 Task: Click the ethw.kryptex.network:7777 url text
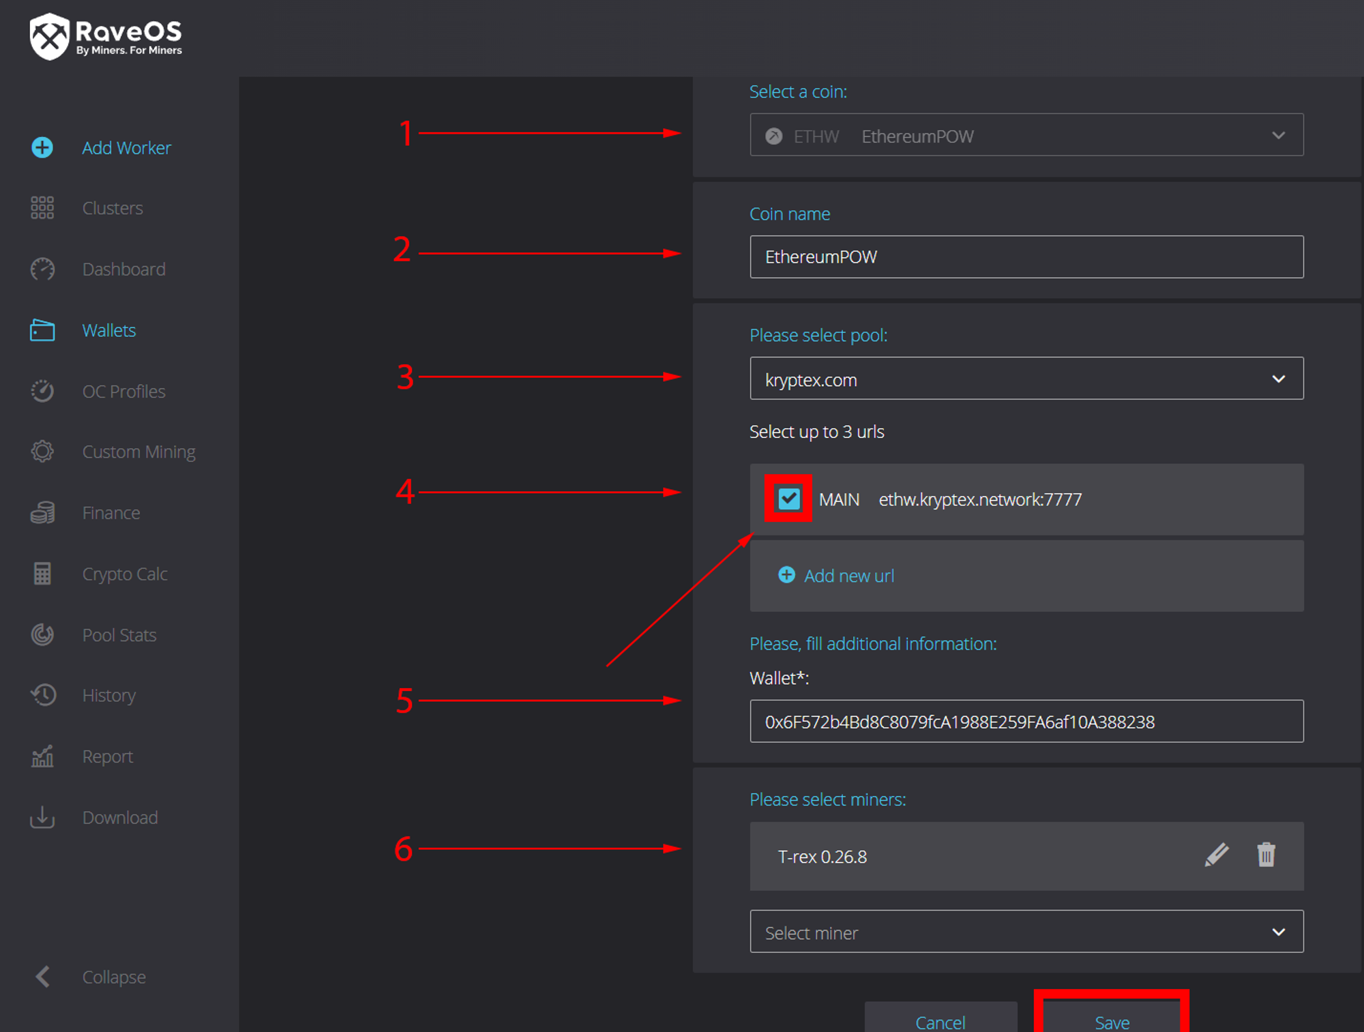(980, 499)
